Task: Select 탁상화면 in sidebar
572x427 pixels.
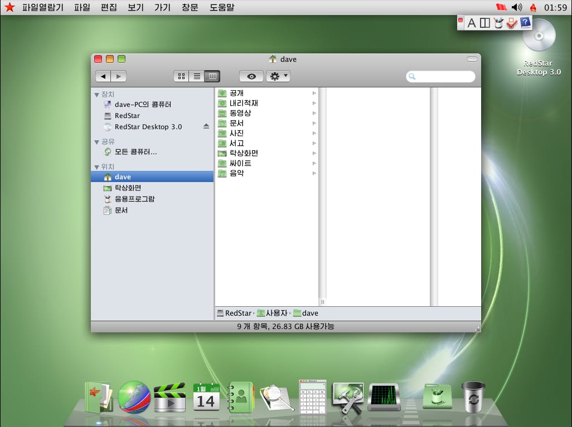Action: [x=152, y=188]
